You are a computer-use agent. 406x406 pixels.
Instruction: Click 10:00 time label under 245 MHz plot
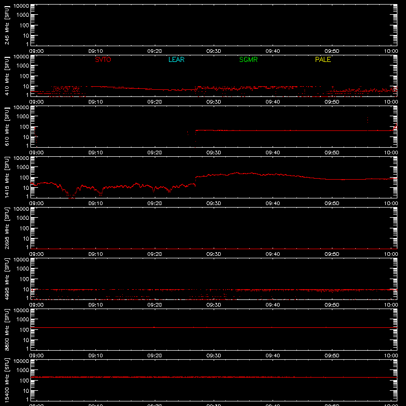point(391,51)
